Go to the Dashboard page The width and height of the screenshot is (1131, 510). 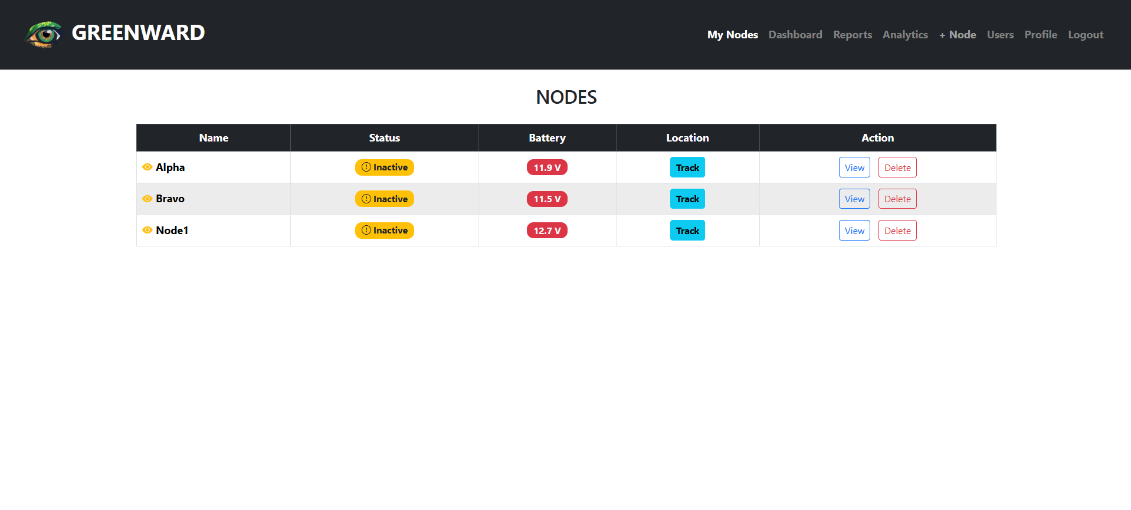tap(795, 35)
